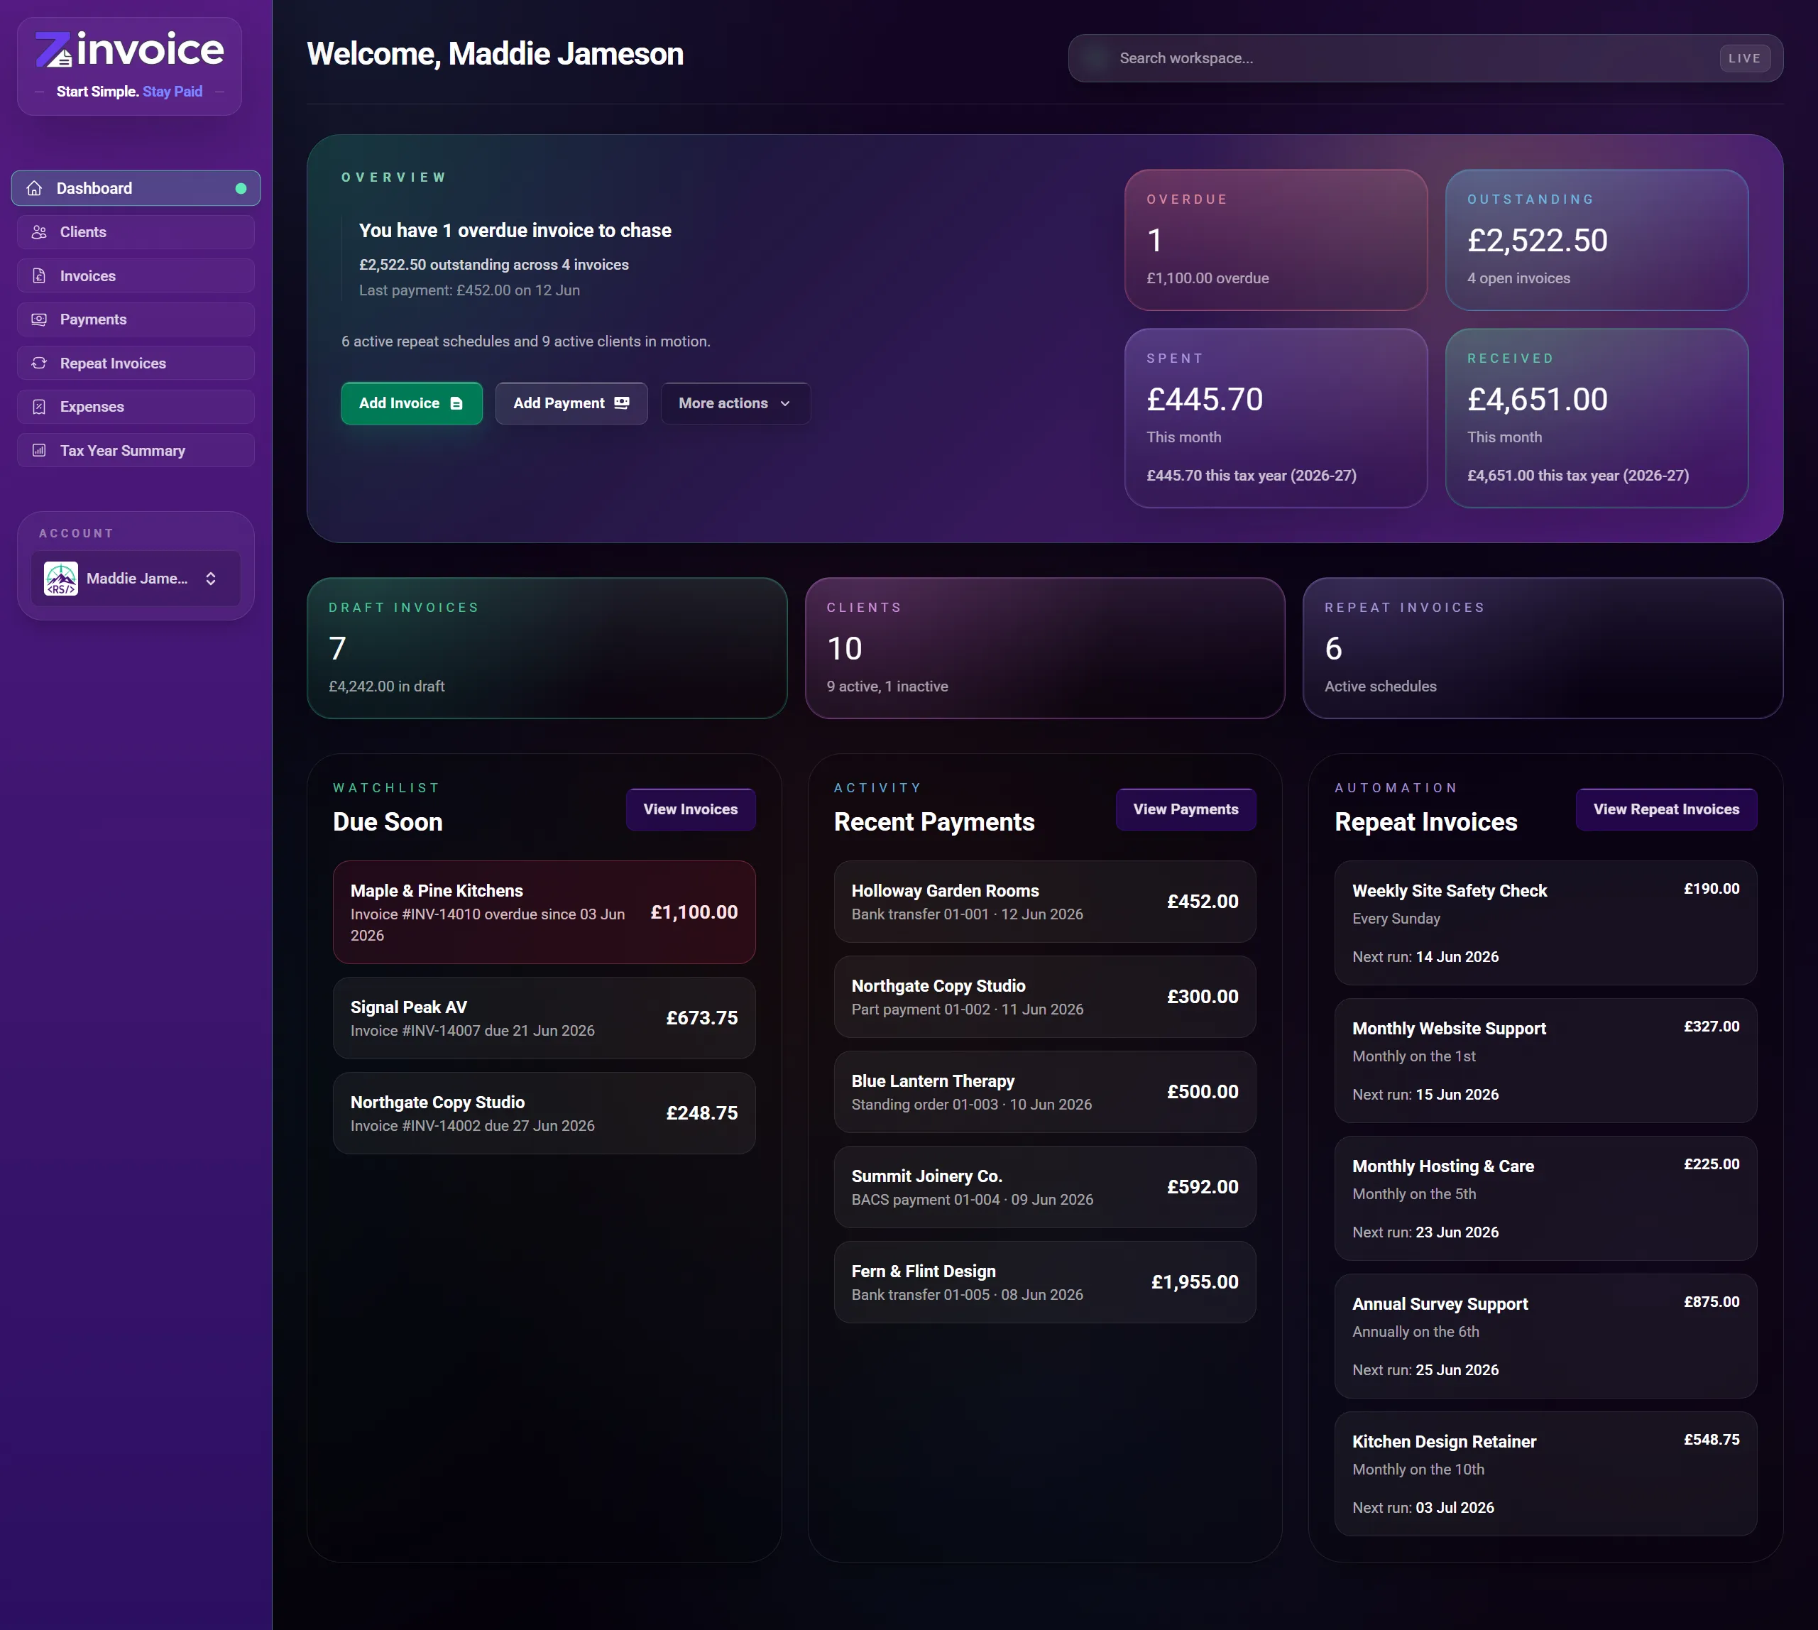Screen dimensions: 1818x1630
Task: Click the document icon in Add Invoice
Action: tap(456, 403)
